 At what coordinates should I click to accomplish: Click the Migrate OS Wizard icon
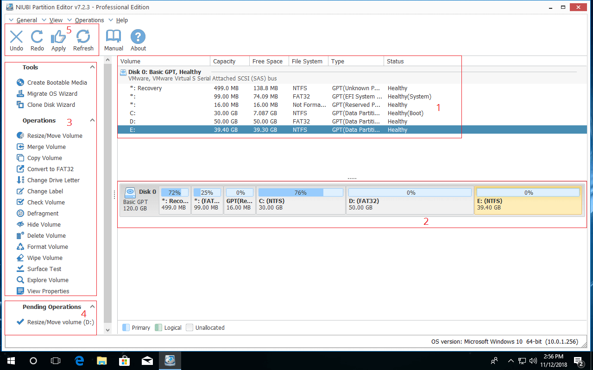point(20,93)
